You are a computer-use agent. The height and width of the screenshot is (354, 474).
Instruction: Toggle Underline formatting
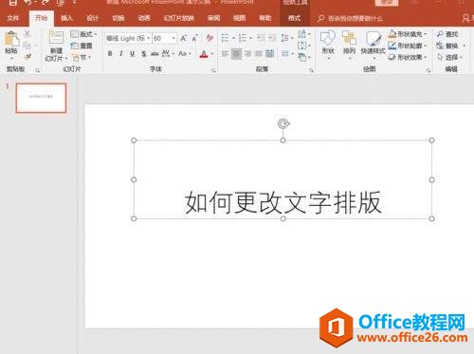pyautogui.click(x=133, y=54)
